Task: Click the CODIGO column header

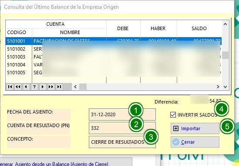Action: coord(17,32)
